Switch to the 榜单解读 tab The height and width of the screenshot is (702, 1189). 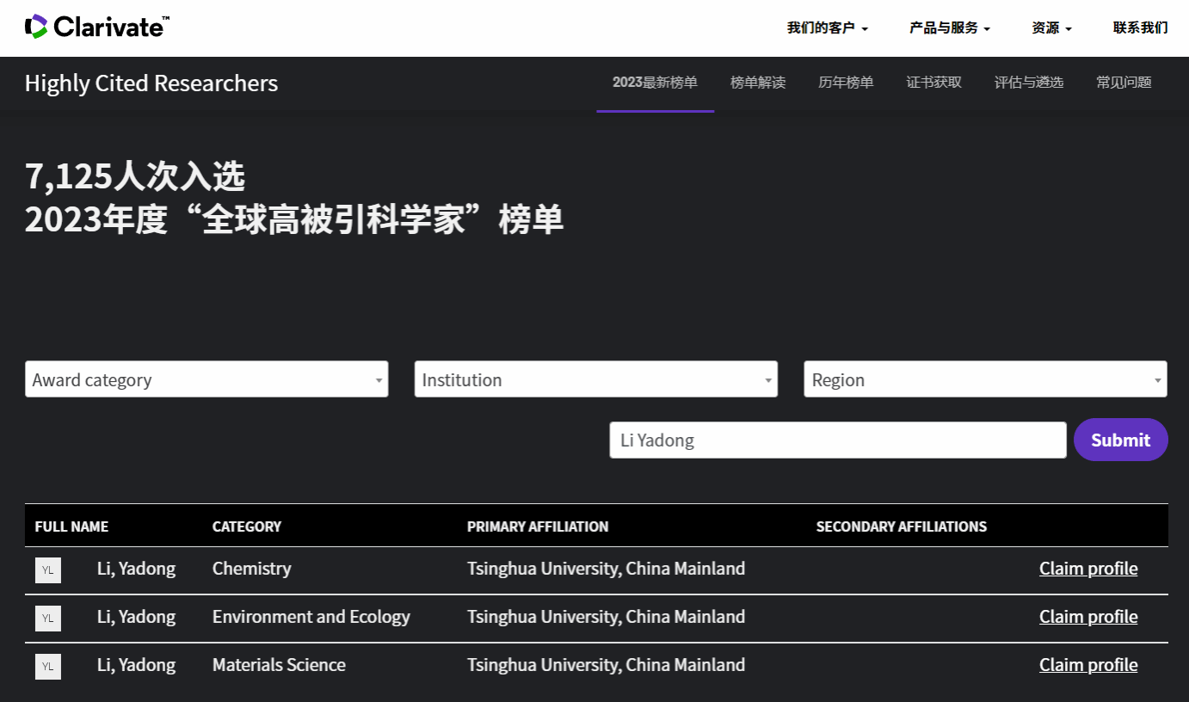pyautogui.click(x=758, y=83)
